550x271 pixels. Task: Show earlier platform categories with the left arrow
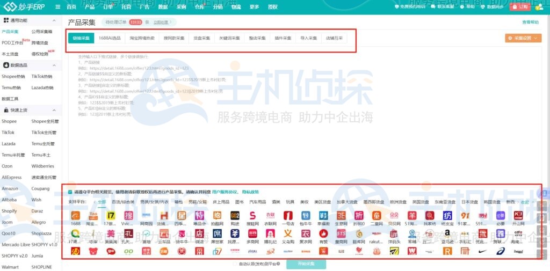pos(95,202)
